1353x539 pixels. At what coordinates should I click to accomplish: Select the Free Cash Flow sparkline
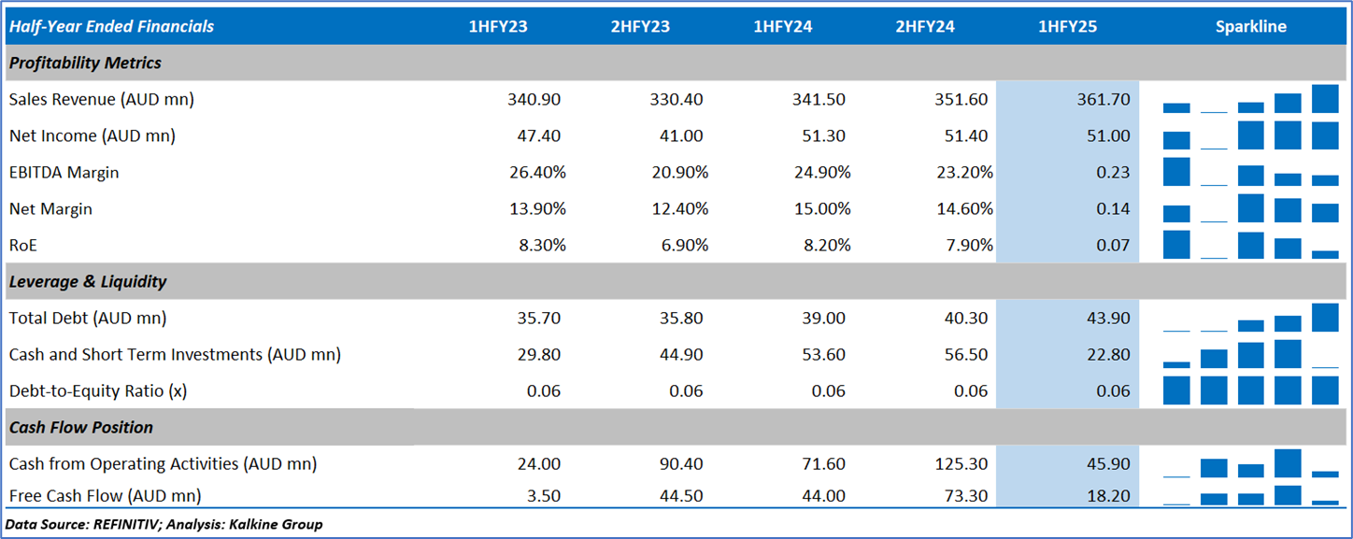[x=1250, y=496]
